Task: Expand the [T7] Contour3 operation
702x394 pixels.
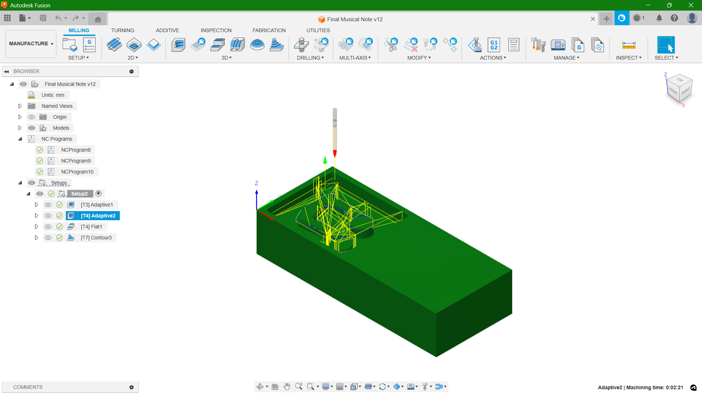Action: [x=36, y=238]
